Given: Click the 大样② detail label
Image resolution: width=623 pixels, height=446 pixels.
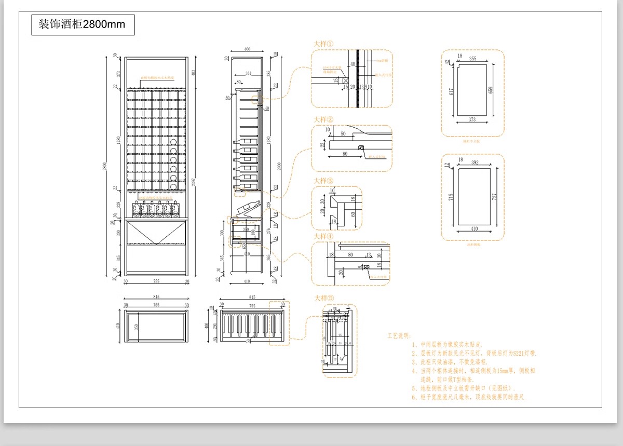Looking at the screenshot, I should click(x=324, y=120).
